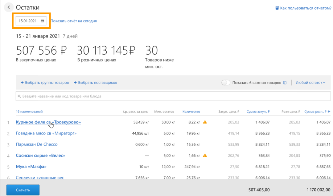Screen dimensions: 333x196
Task: Click 44,956 шт average consumption cell
Action: tap(140, 133)
